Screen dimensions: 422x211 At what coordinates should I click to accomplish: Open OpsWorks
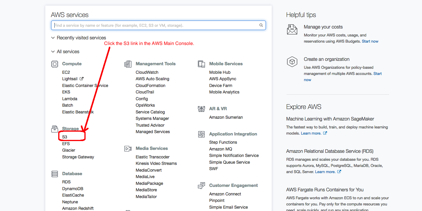pyautogui.click(x=145, y=105)
